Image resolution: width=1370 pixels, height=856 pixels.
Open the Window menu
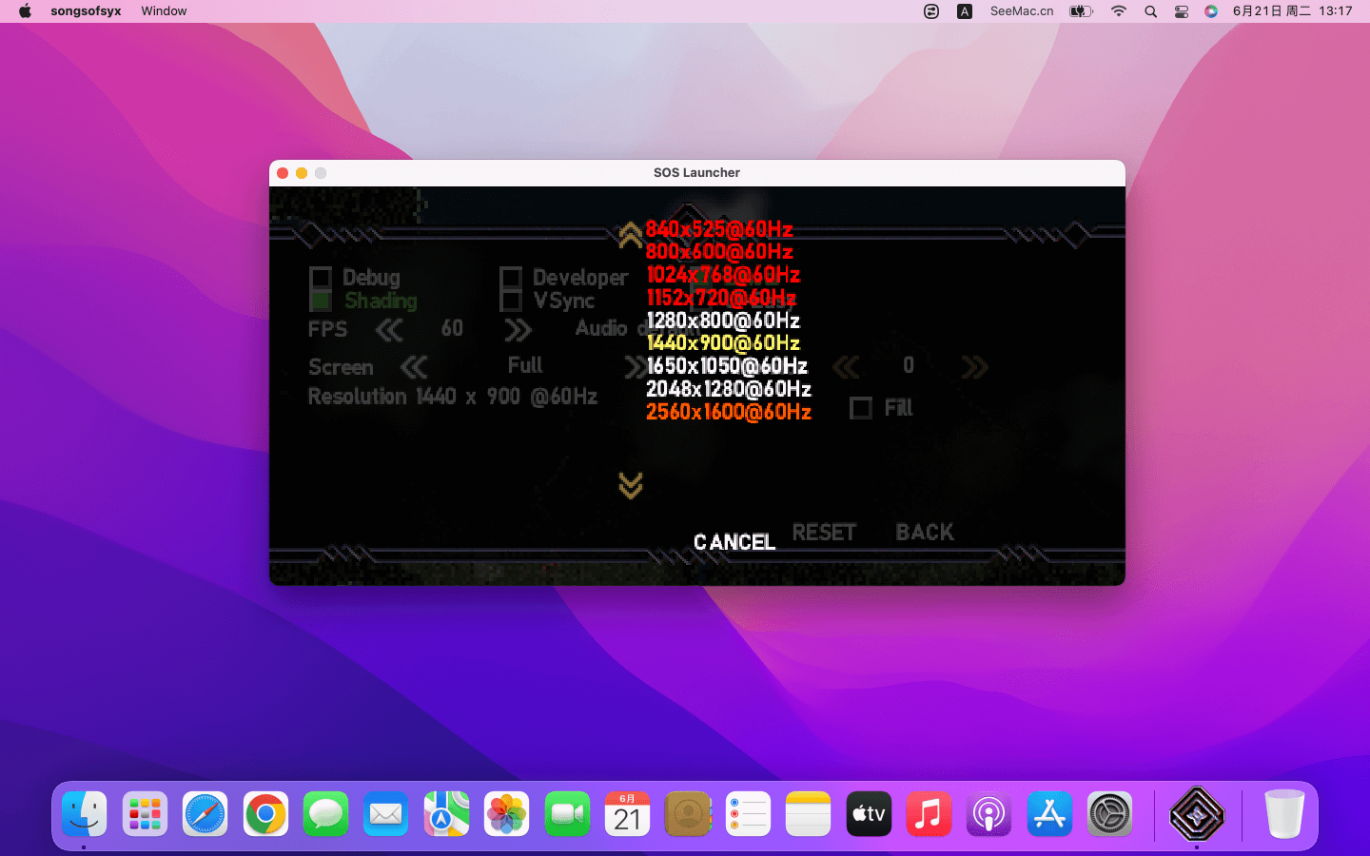click(164, 11)
